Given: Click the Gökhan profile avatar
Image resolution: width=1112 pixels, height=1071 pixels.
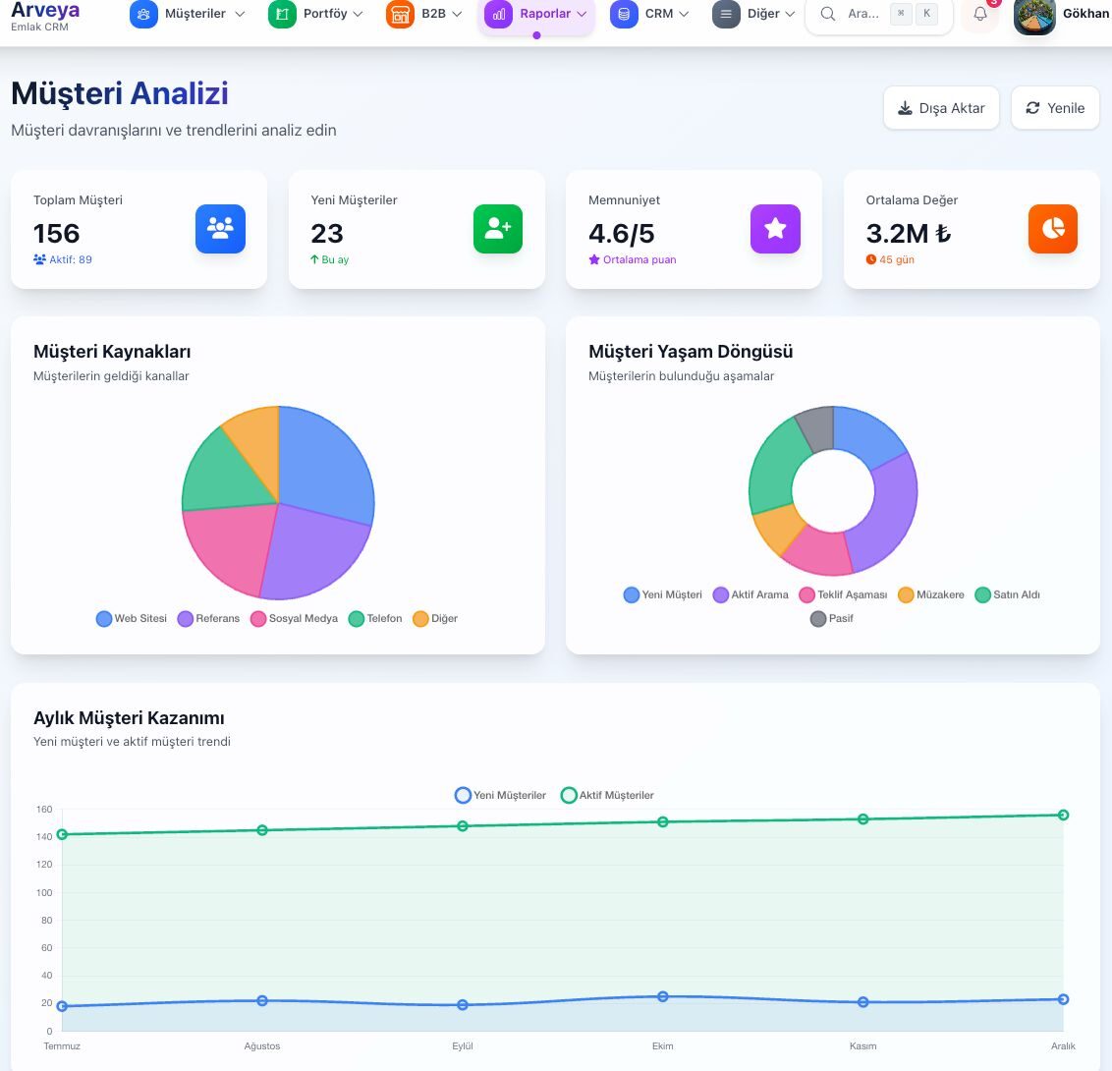Looking at the screenshot, I should tap(1033, 15).
